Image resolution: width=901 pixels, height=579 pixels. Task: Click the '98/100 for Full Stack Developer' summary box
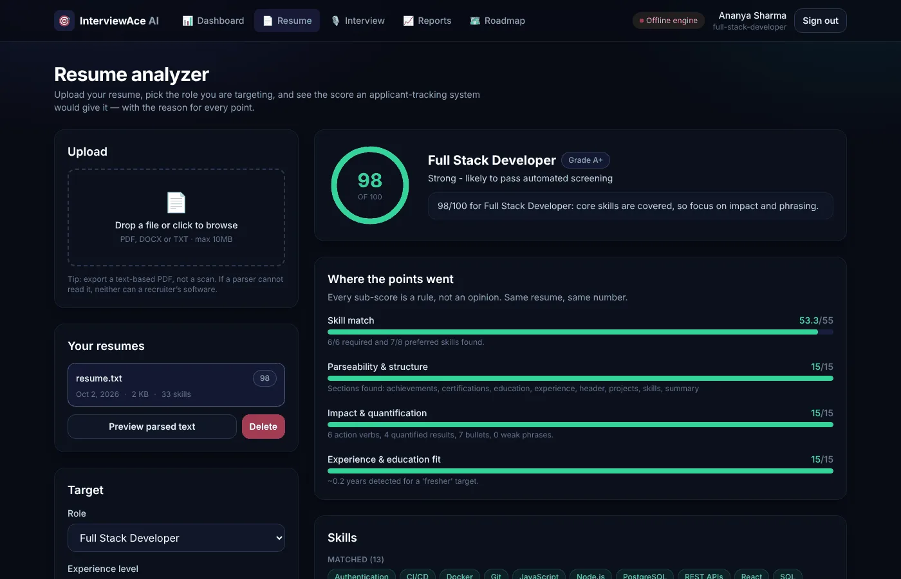pos(631,206)
